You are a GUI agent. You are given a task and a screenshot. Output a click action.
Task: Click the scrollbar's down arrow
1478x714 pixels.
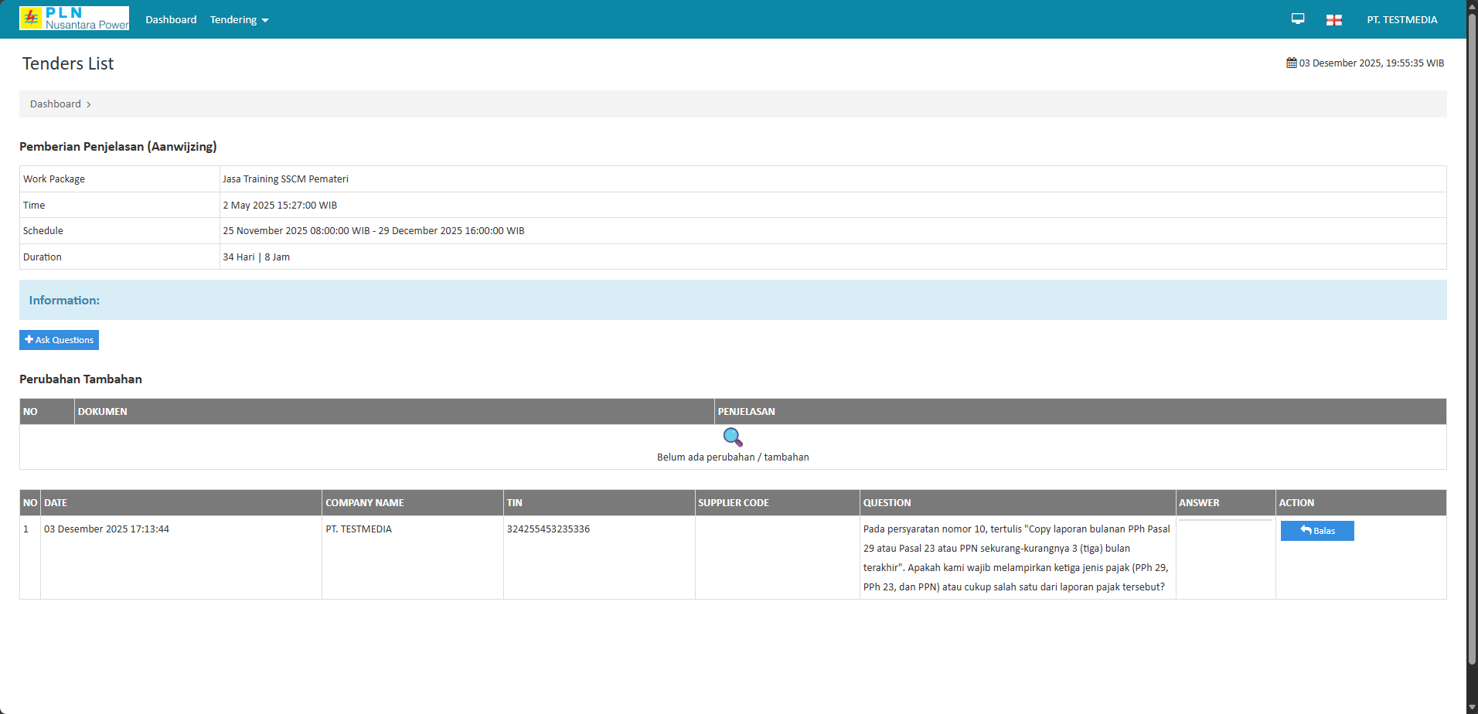point(1472,708)
